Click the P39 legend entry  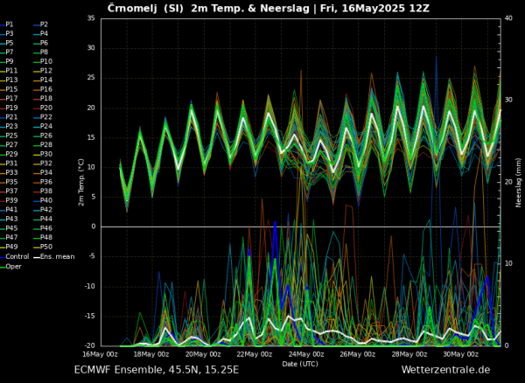(9, 200)
